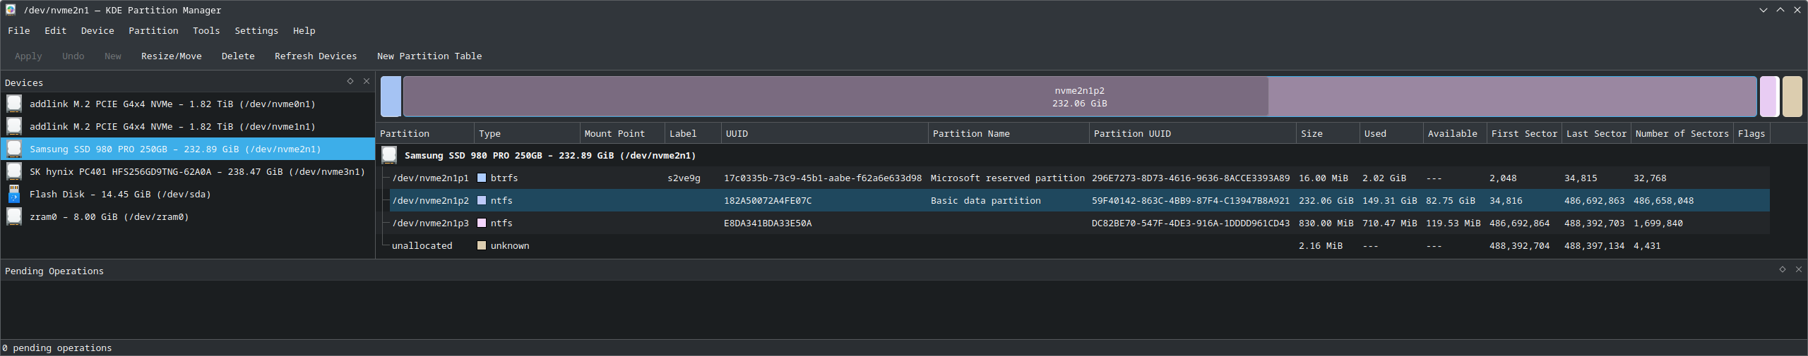Image resolution: width=1808 pixels, height=356 pixels.
Task: Sort partitions by the Size column header
Action: 1312,133
